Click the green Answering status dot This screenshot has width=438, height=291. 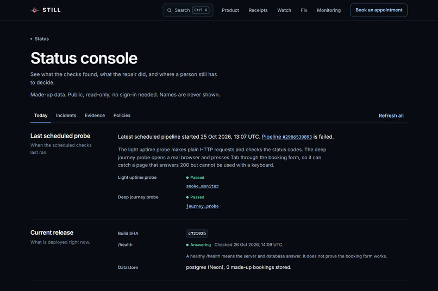click(187, 245)
